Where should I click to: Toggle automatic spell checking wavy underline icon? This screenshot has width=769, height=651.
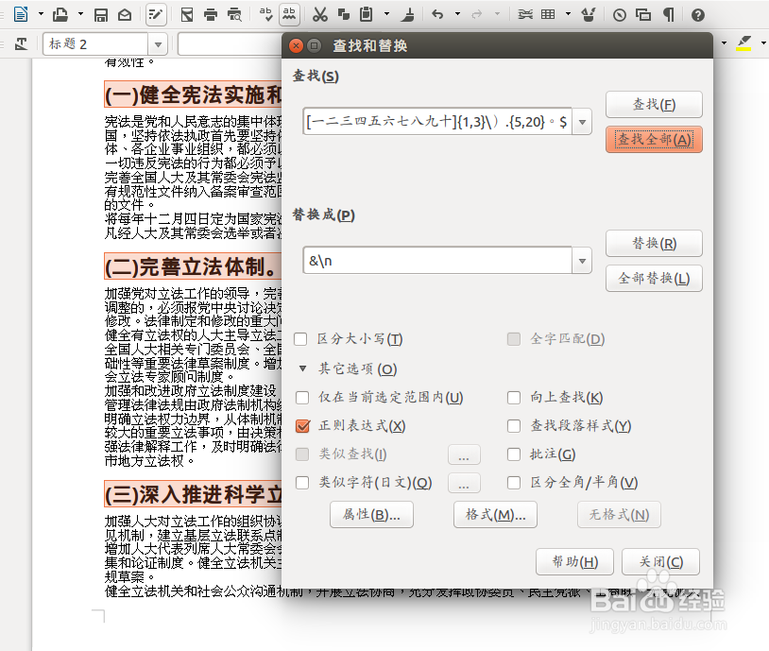point(289,15)
